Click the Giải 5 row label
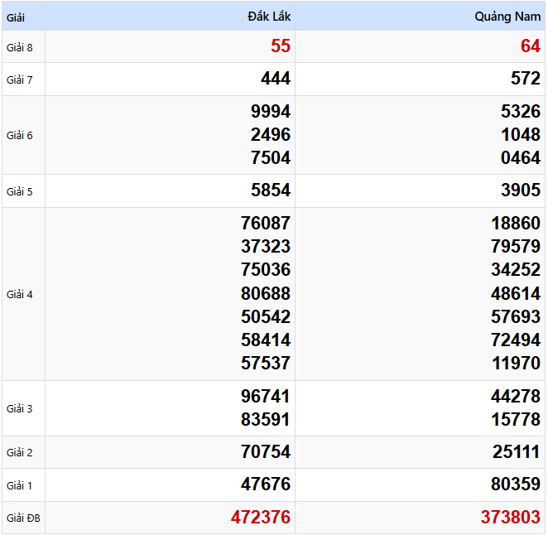 coord(20,191)
